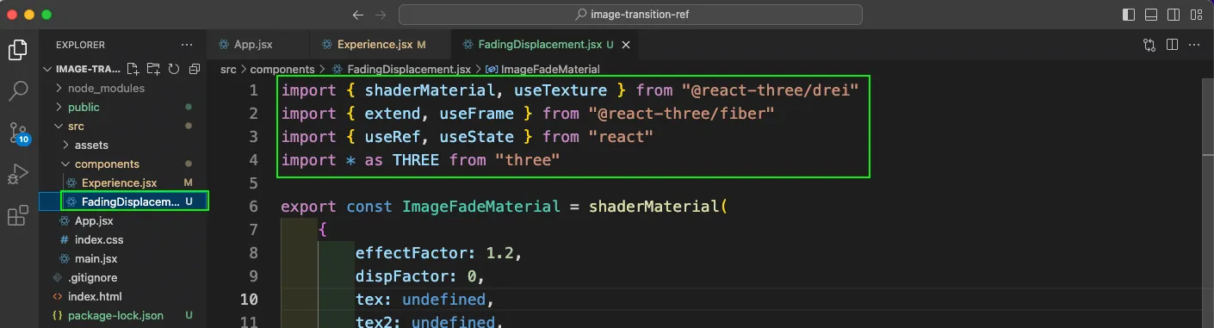Open package-lock.json from the file tree
This screenshot has height=328, width=1214.
pos(115,315)
